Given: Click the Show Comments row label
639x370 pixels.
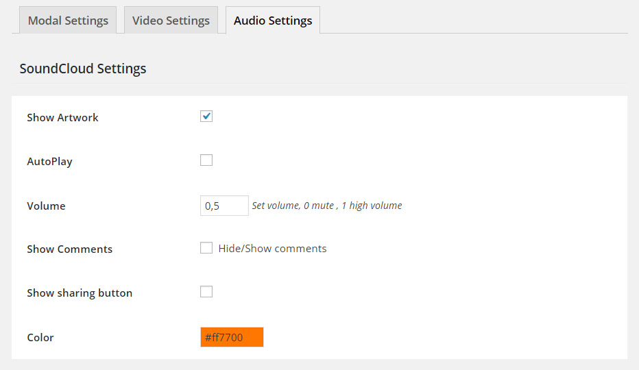Looking at the screenshot, I should [x=69, y=249].
